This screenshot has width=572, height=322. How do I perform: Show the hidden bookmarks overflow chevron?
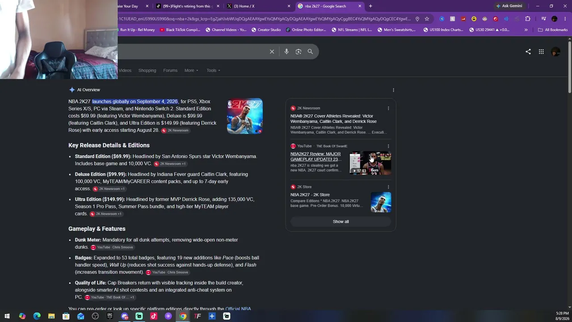pyautogui.click(x=526, y=30)
